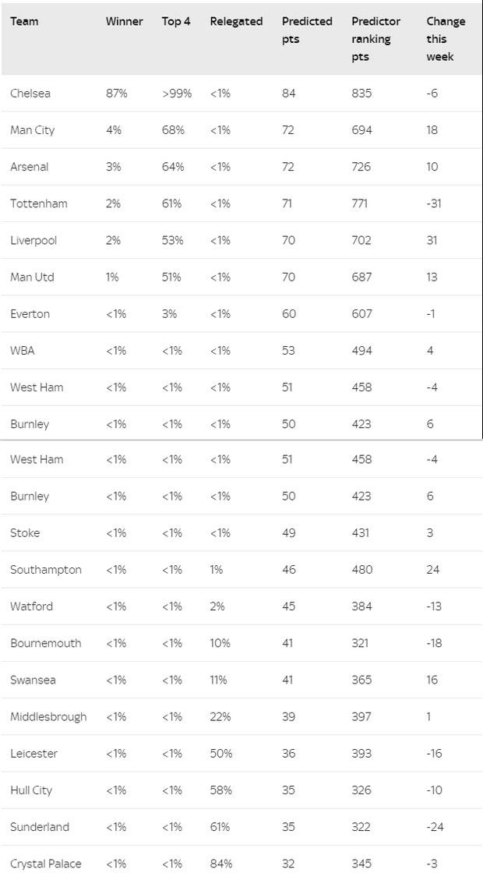Sort by the Winner column header
The width and height of the screenshot is (483, 880).
(124, 21)
